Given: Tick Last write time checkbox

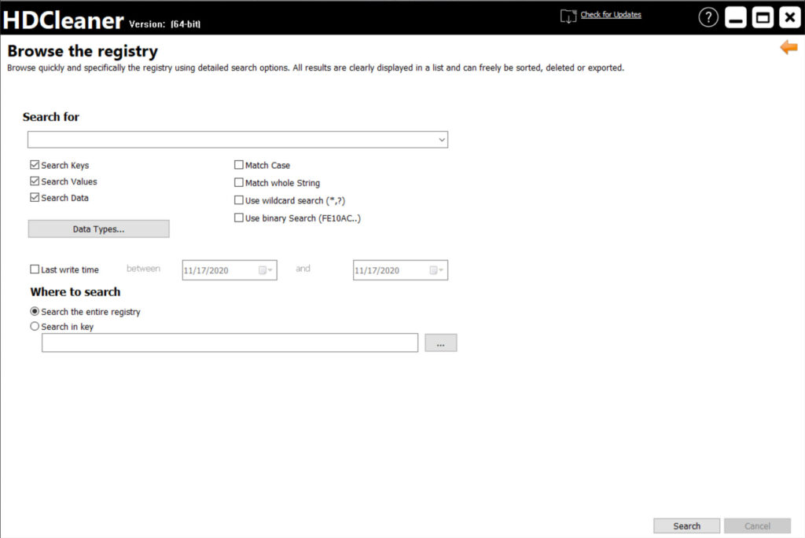Looking at the screenshot, I should point(35,269).
